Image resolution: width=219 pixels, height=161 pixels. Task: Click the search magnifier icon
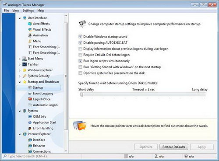point(5,156)
